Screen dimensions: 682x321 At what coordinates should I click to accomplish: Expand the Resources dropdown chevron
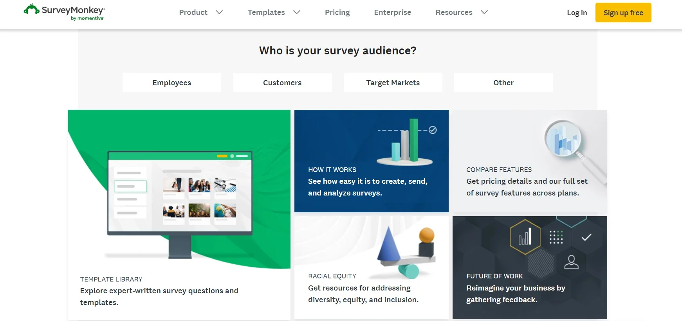point(484,12)
